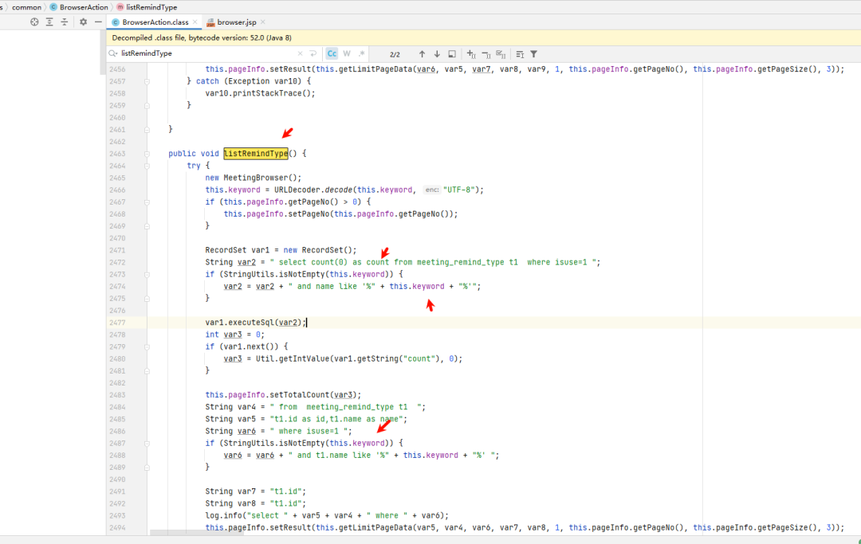The height and width of the screenshot is (544, 861).
Task: Click the 'var10.printStackTrace();' line
Action: [260, 93]
